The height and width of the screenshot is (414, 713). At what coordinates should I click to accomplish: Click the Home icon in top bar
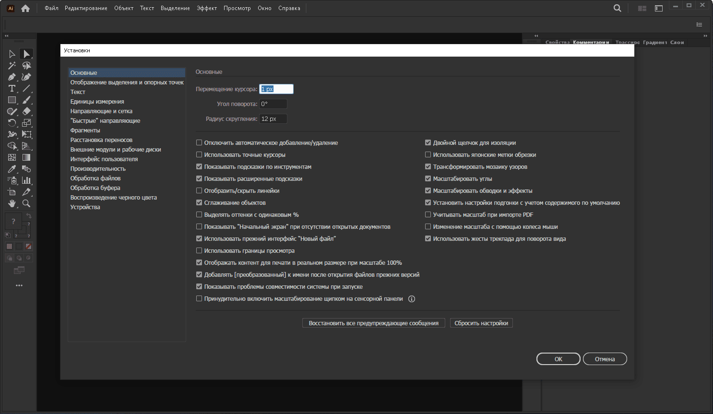[x=25, y=8]
